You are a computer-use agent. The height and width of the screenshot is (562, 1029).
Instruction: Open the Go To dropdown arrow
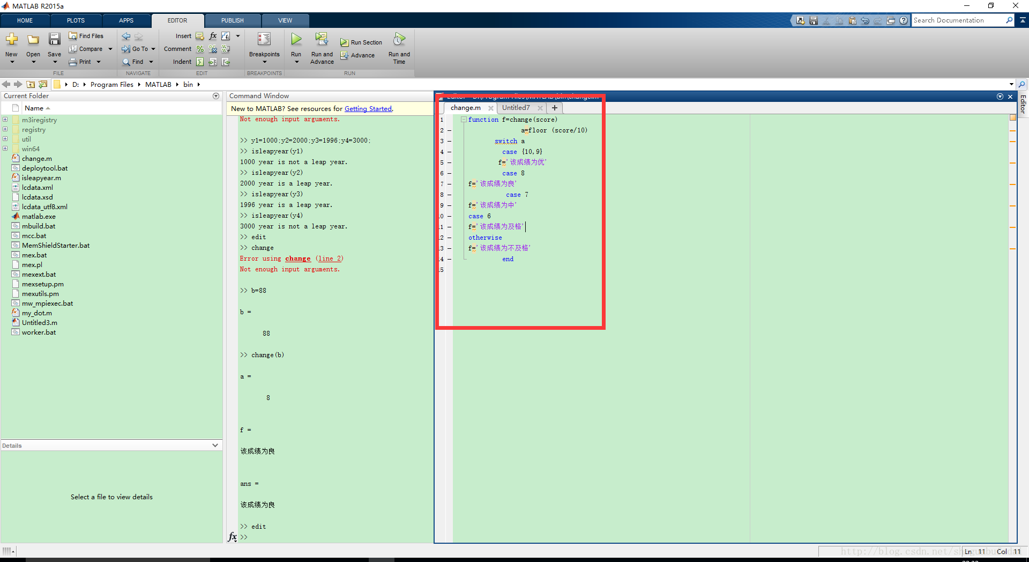coord(153,49)
